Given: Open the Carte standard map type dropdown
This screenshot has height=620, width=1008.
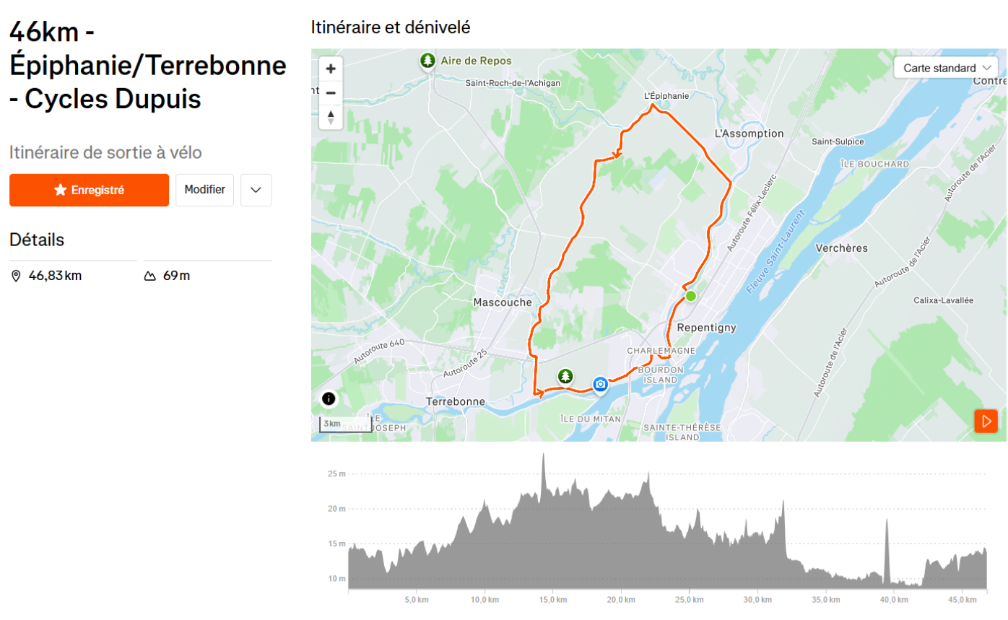Looking at the screenshot, I should coord(946,67).
